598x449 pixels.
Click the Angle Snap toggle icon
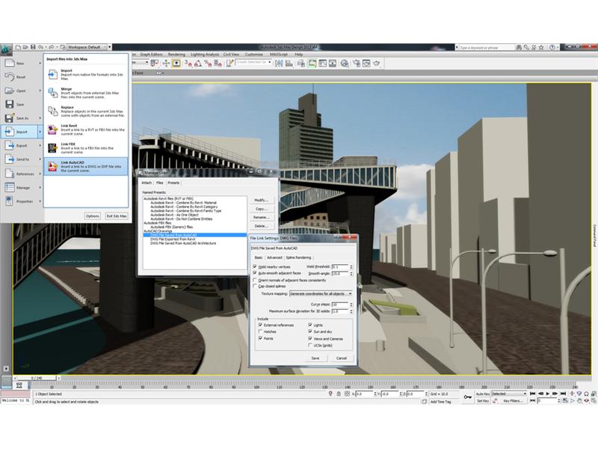pos(198,64)
